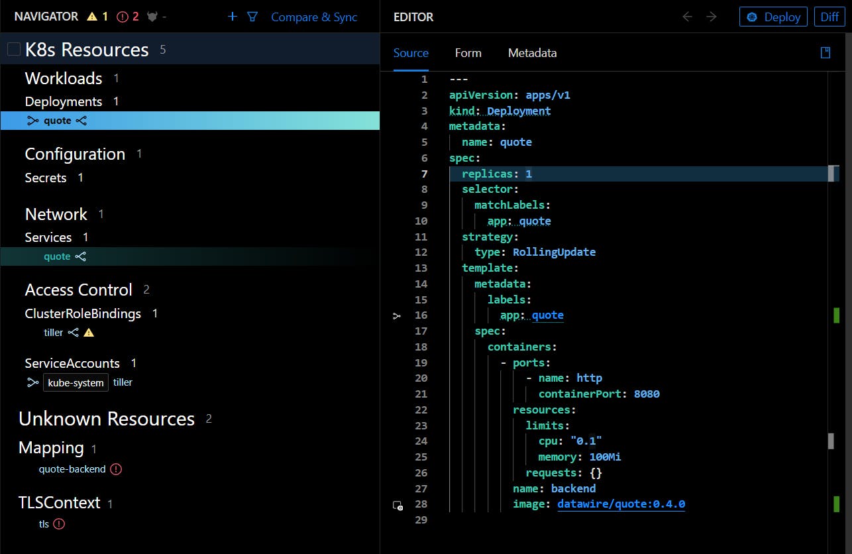Click memory limit value 100Mi
The image size is (852, 554).
(x=605, y=457)
